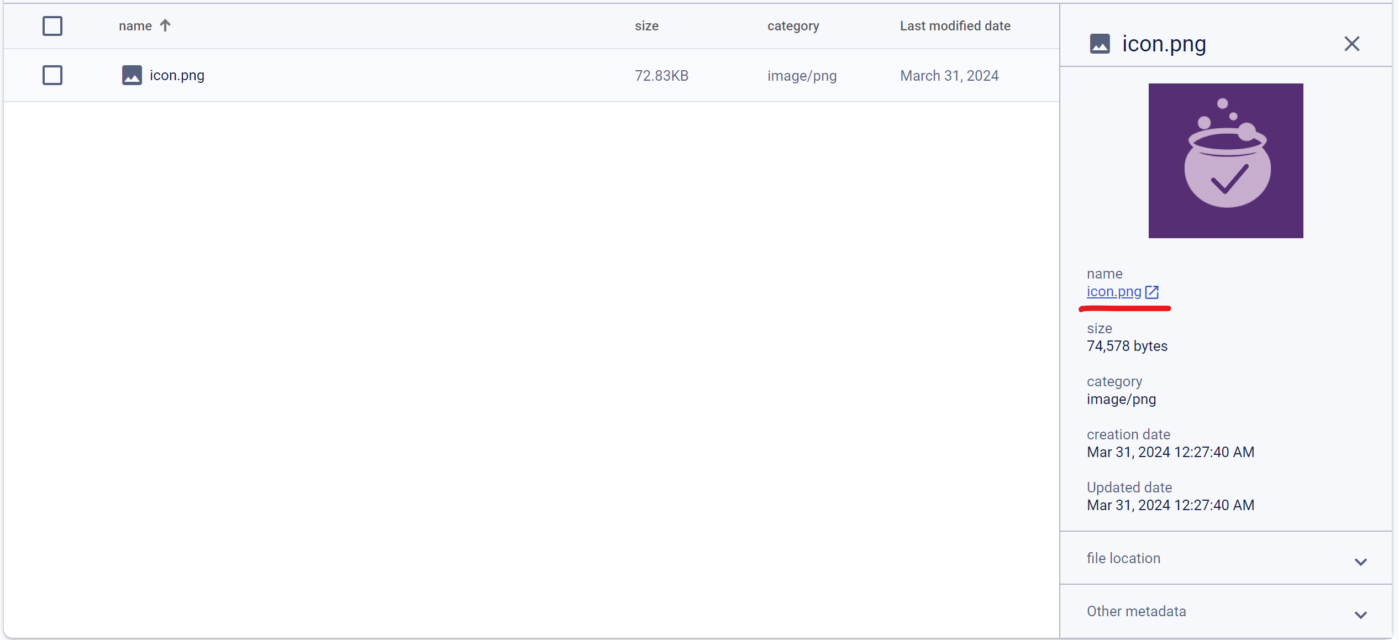Viewport: 1399px width, 640px height.
Task: Sort files by the size column
Action: point(646,26)
